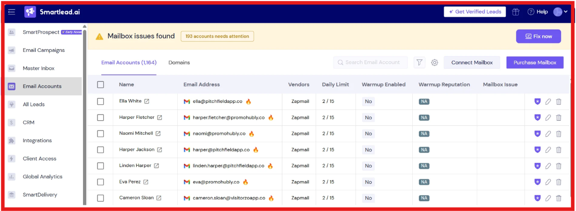
Task: Focus the Search Email Account field
Action: [x=371, y=62]
